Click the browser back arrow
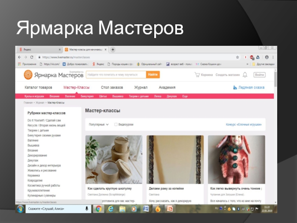The height and width of the screenshot is (223, 297). point(20,57)
